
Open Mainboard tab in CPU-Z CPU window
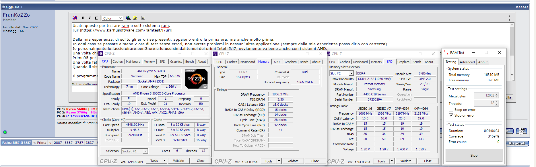(x=133, y=62)
